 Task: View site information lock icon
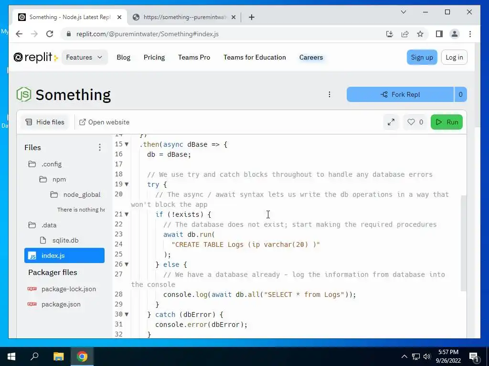pyautogui.click(x=69, y=34)
